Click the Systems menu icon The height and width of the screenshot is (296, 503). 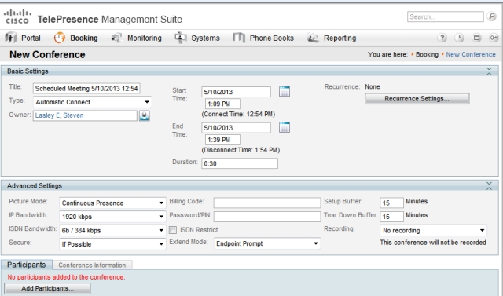point(181,38)
